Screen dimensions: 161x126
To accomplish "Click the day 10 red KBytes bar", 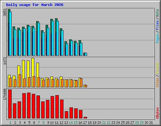I will click(x=52, y=107).
